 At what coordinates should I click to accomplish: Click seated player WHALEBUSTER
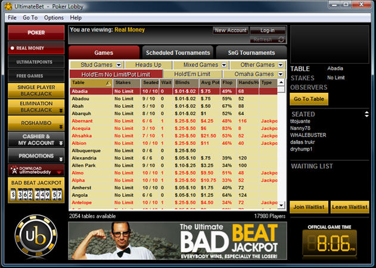(x=308, y=135)
